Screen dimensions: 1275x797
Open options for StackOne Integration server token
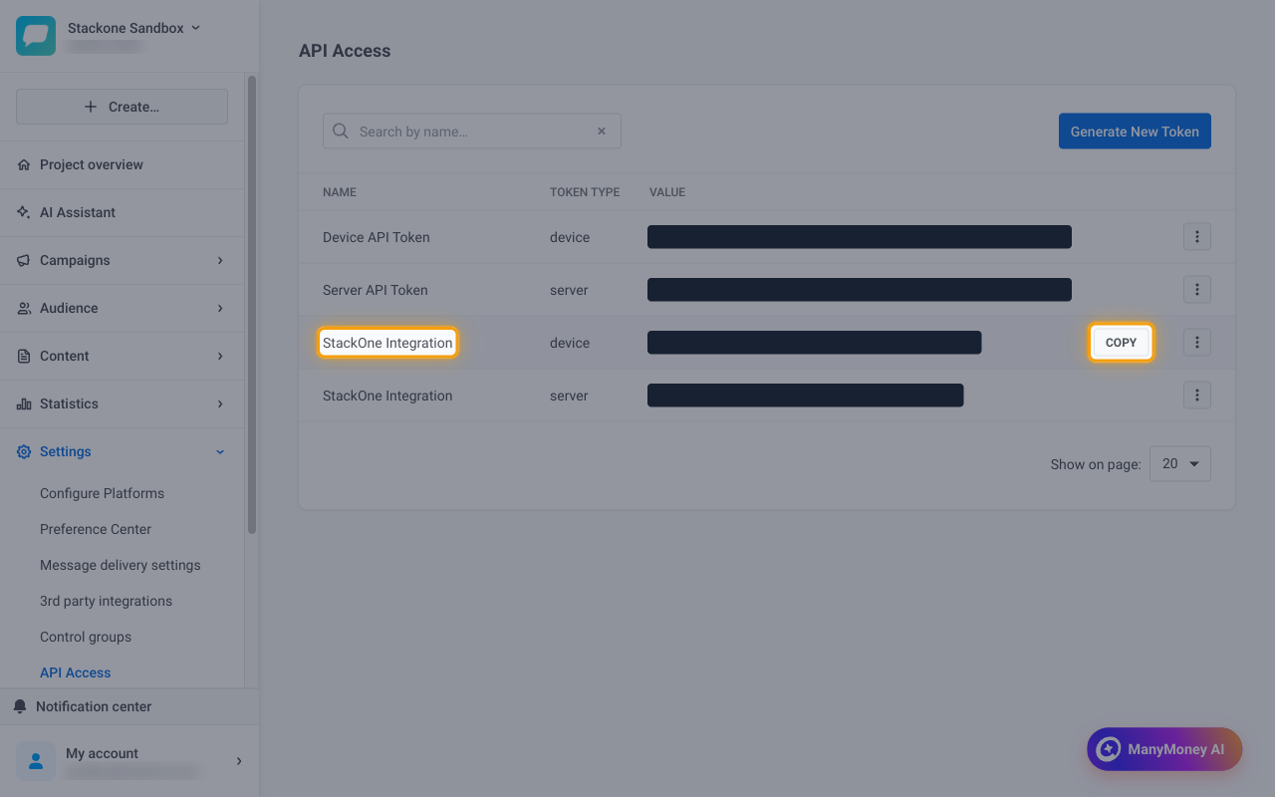(1197, 396)
